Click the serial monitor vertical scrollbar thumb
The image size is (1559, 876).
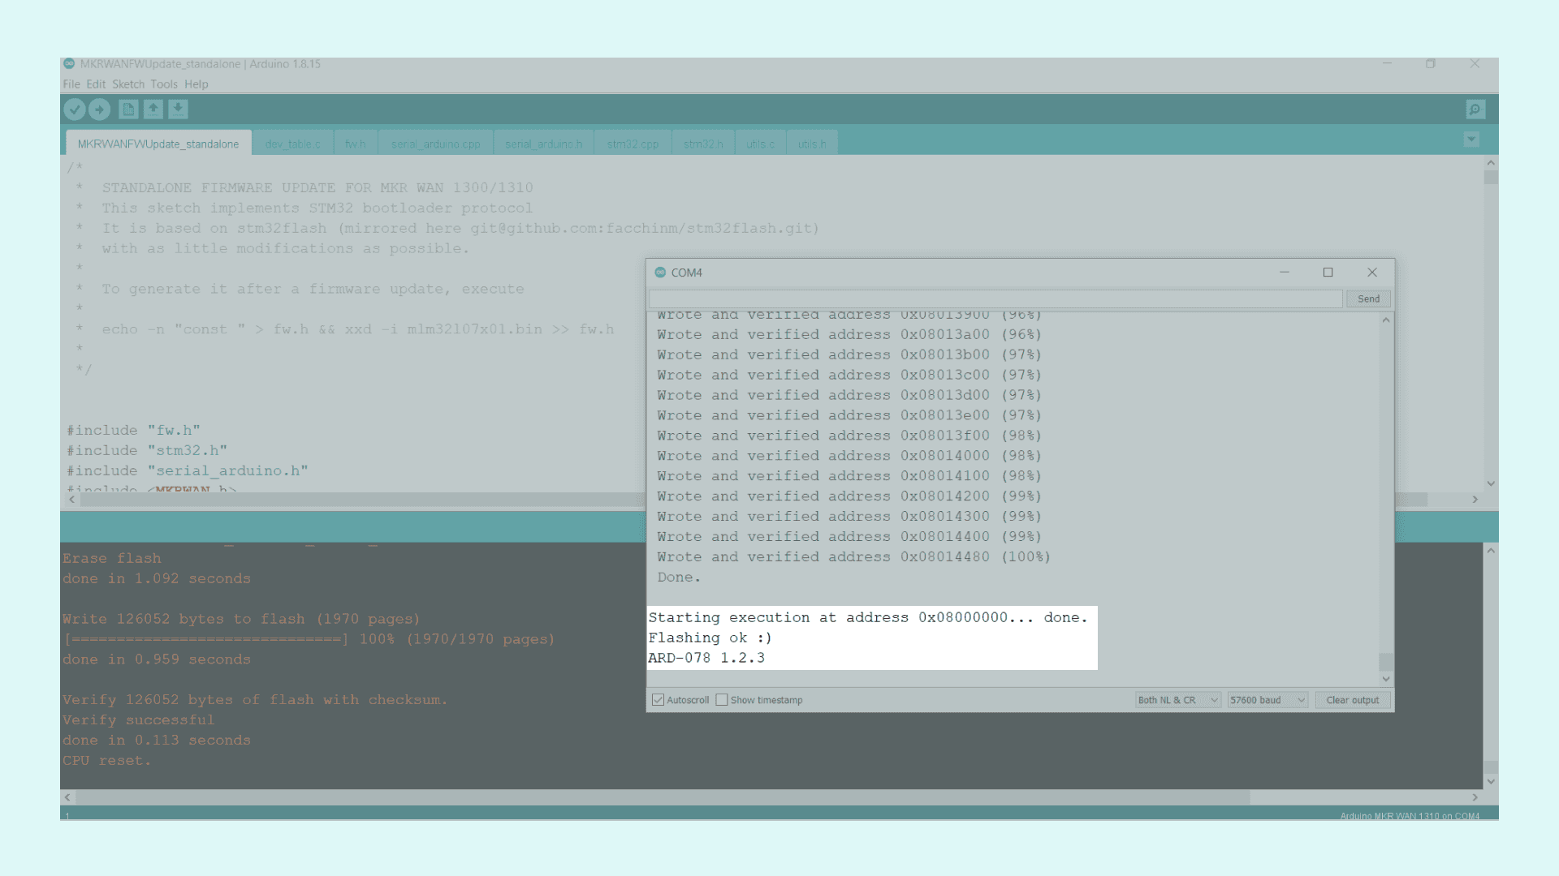pos(1386,661)
